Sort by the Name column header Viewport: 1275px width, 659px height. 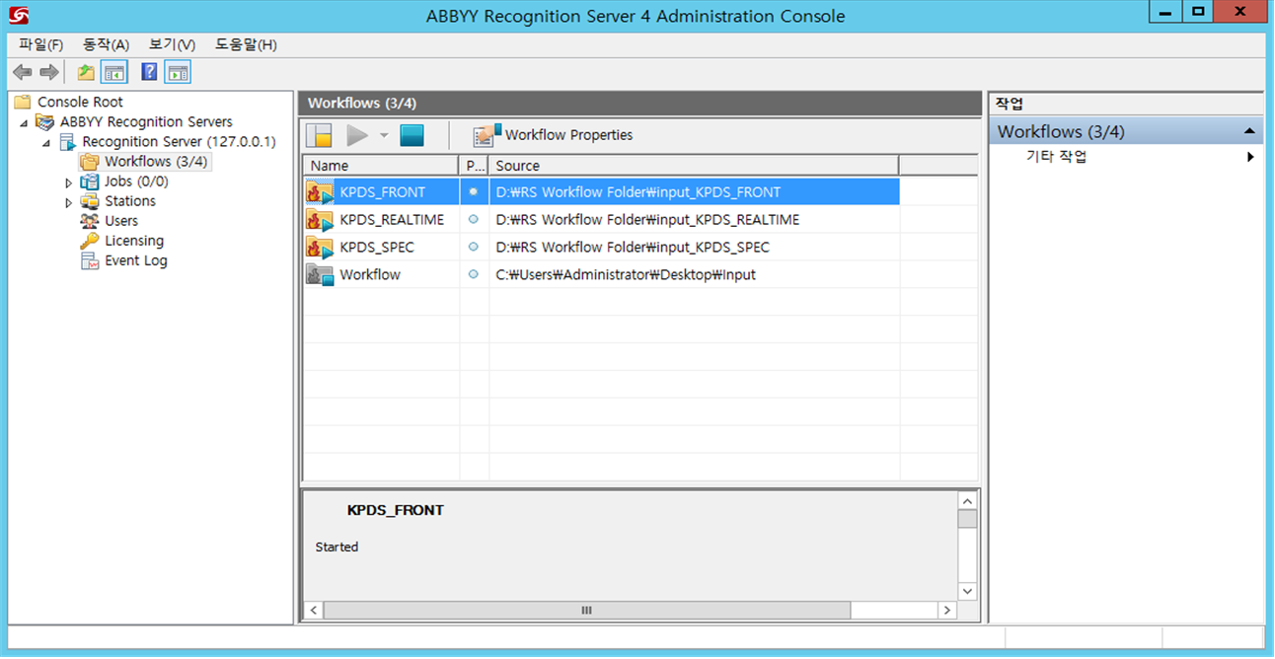381,166
